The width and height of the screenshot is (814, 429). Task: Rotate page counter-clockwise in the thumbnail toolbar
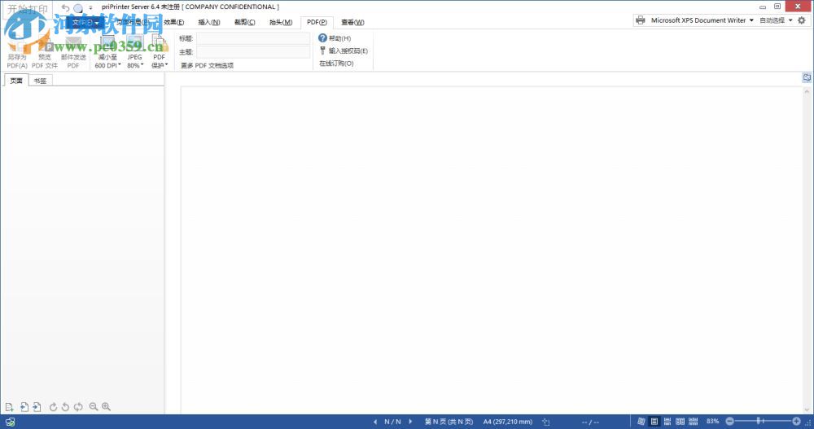coord(65,407)
